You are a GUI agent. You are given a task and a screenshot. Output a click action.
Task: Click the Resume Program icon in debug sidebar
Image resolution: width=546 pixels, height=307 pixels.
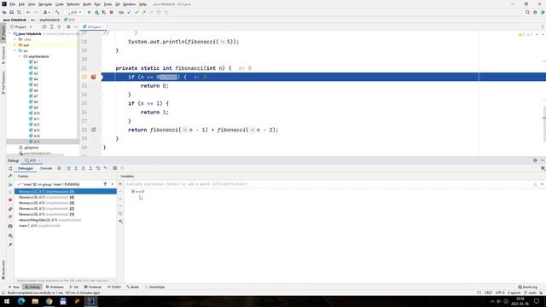coord(10,184)
